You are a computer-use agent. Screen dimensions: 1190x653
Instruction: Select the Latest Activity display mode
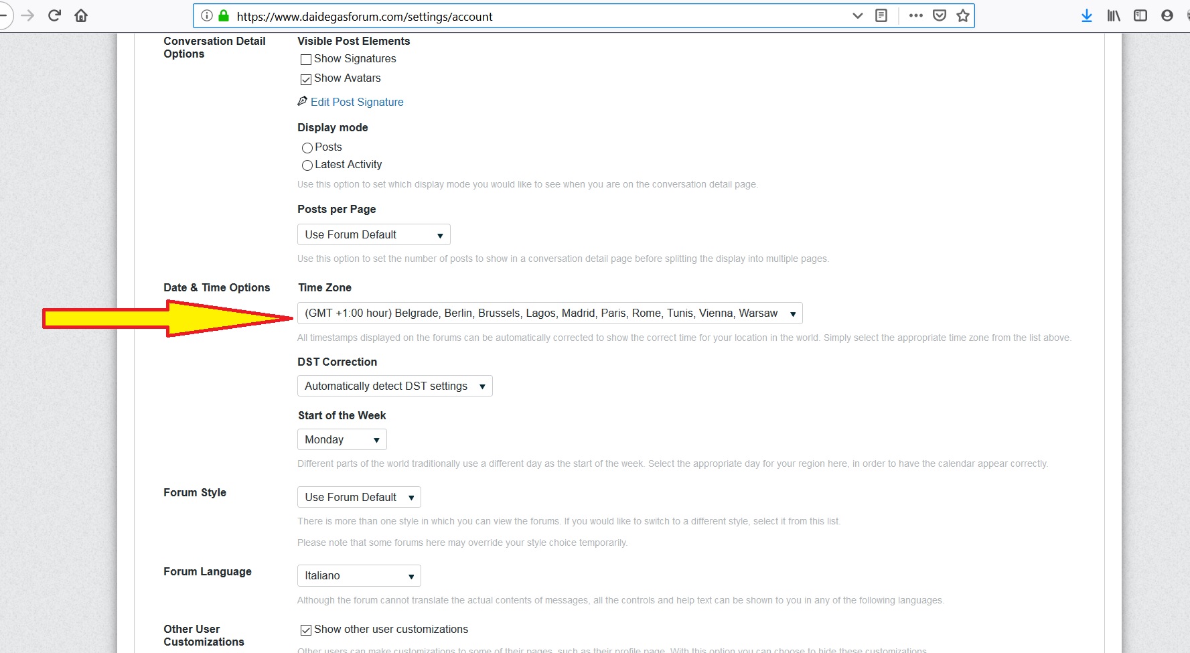[307, 165]
